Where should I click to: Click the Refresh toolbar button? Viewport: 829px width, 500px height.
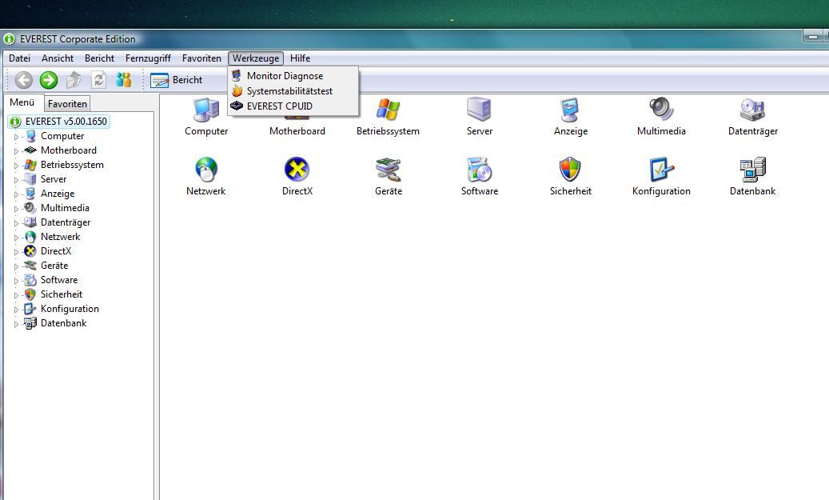pyautogui.click(x=99, y=80)
